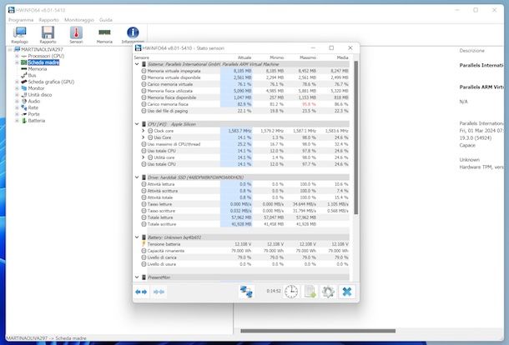This screenshot has height=345, width=509.
Task: Open the Guida menu
Action: click(106, 20)
